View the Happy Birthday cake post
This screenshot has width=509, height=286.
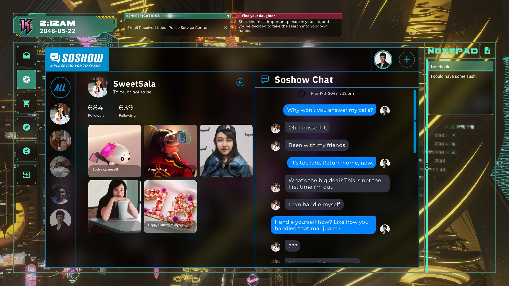[x=170, y=206]
